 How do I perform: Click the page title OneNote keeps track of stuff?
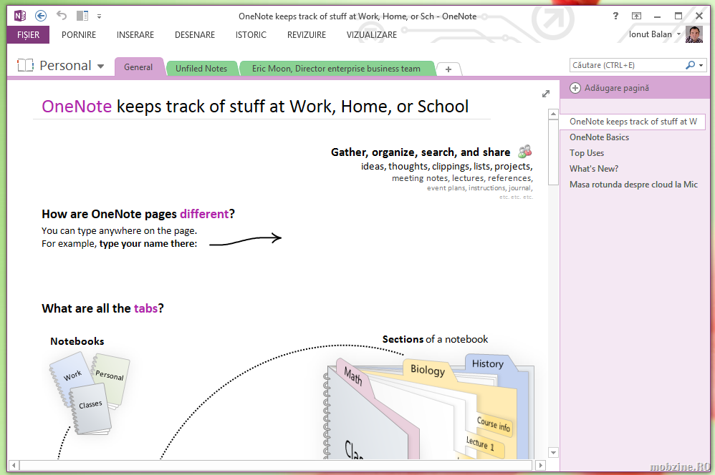pos(255,107)
